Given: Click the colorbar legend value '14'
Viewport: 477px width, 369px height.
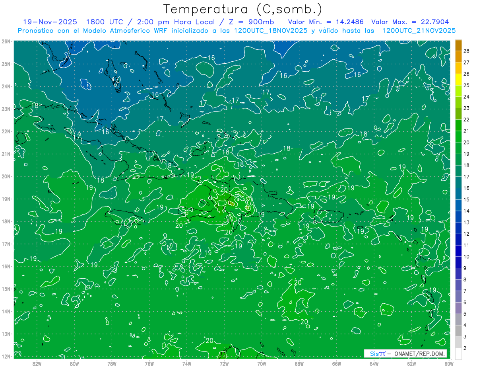Looking at the screenshot, I should pyautogui.click(x=467, y=211).
